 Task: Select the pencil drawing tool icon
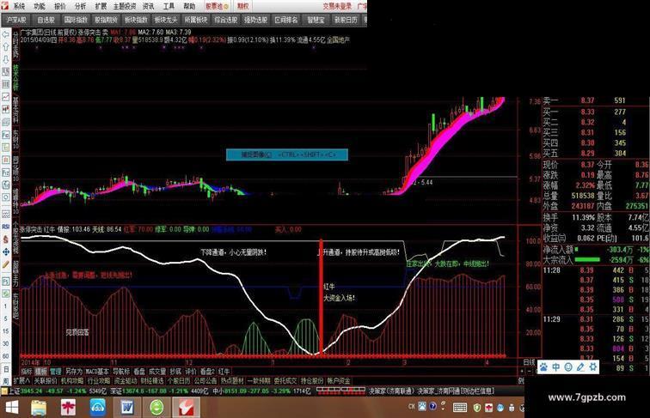6,264
